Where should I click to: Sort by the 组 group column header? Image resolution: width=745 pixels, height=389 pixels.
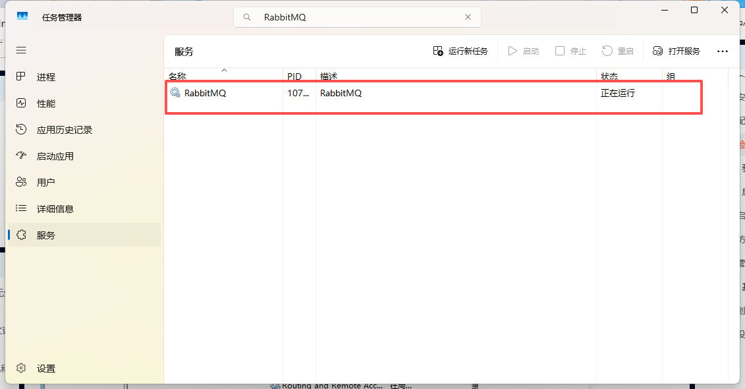[x=695, y=75]
